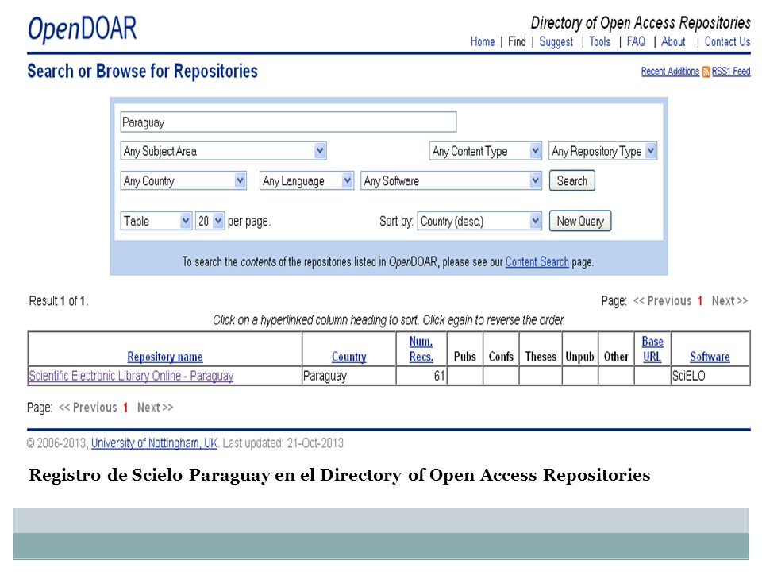Viewport: 762px width, 572px height.
Task: Open the Contact Us menu item
Action: coord(728,42)
